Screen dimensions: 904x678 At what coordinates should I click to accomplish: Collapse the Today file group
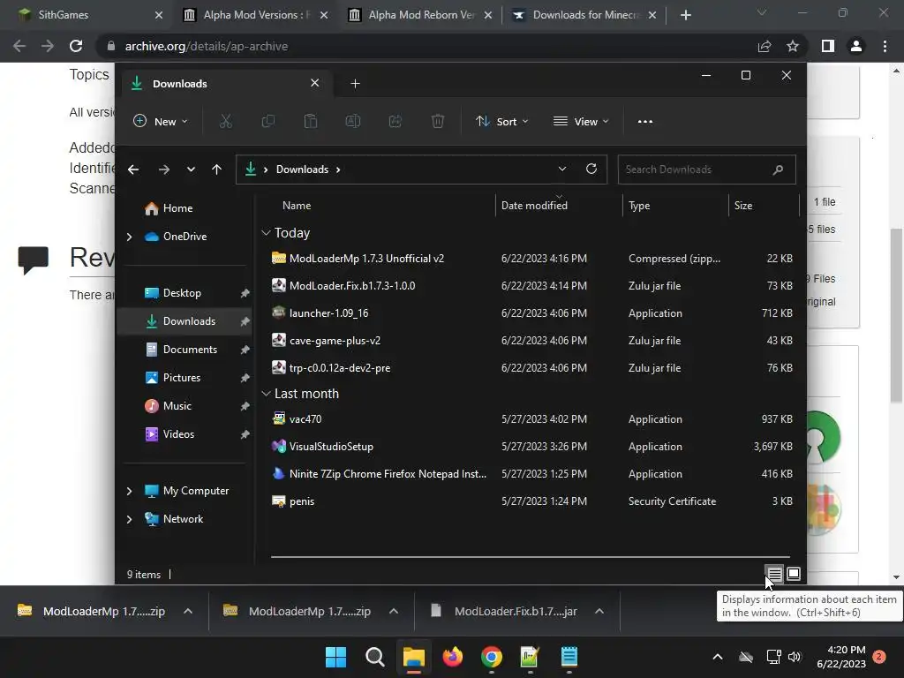pyautogui.click(x=266, y=233)
